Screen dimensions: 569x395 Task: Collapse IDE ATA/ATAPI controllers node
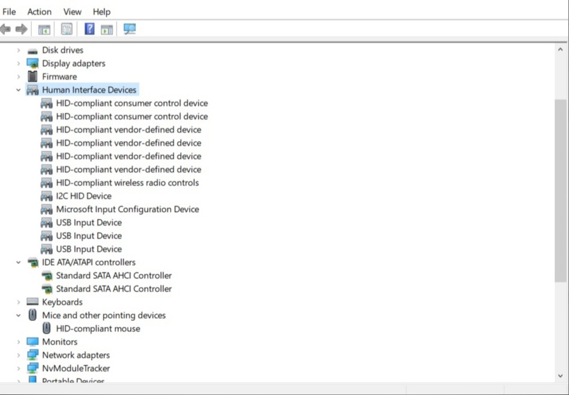pyautogui.click(x=18, y=262)
